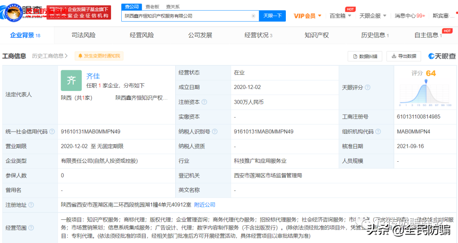Viewport: 458px width, 243px height.
Task: Click the 导出数据 download button
Action: tap(404, 56)
